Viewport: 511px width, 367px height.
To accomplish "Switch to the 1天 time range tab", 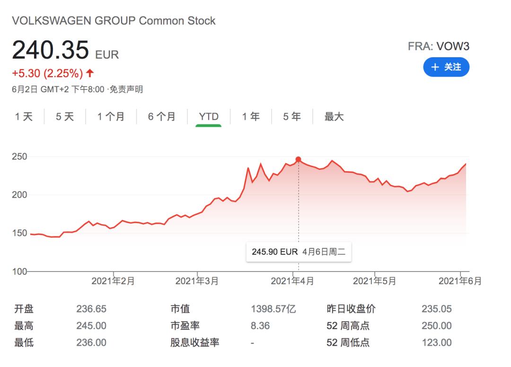I will click(x=24, y=116).
